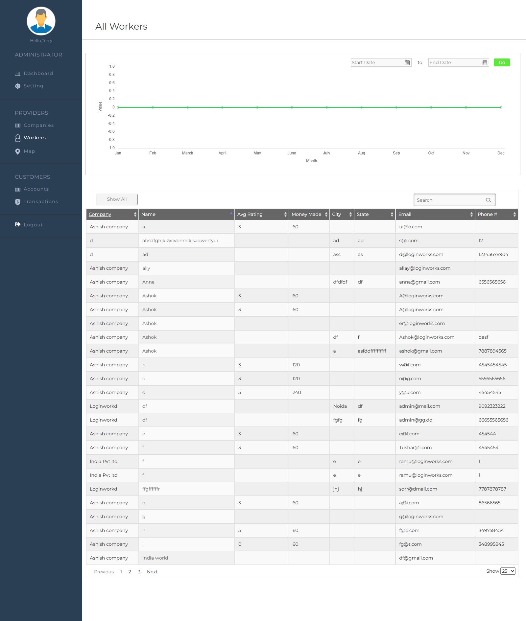The height and width of the screenshot is (621, 526).
Task: Open Dashboard menu item
Action: 38,74
